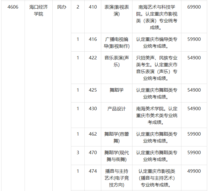The width and height of the screenshot is (208, 191).
Task: Click the 民办 school type cell
Action: [62, 7]
